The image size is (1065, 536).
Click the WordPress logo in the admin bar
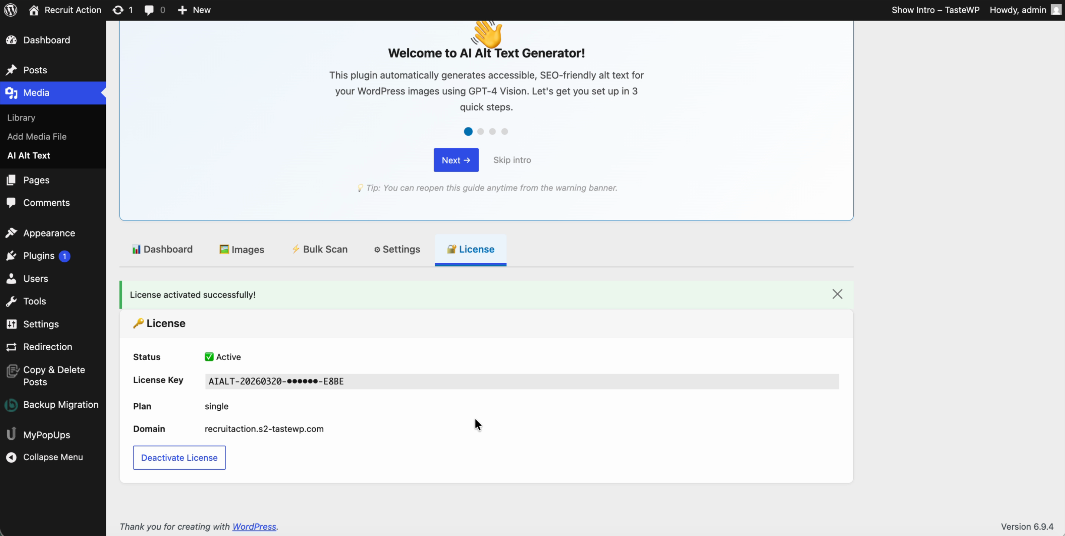point(10,10)
